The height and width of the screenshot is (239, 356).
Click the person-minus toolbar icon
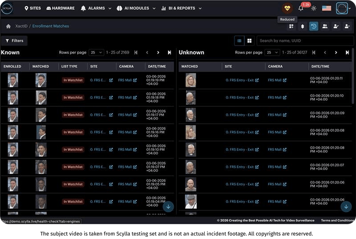(347, 26)
